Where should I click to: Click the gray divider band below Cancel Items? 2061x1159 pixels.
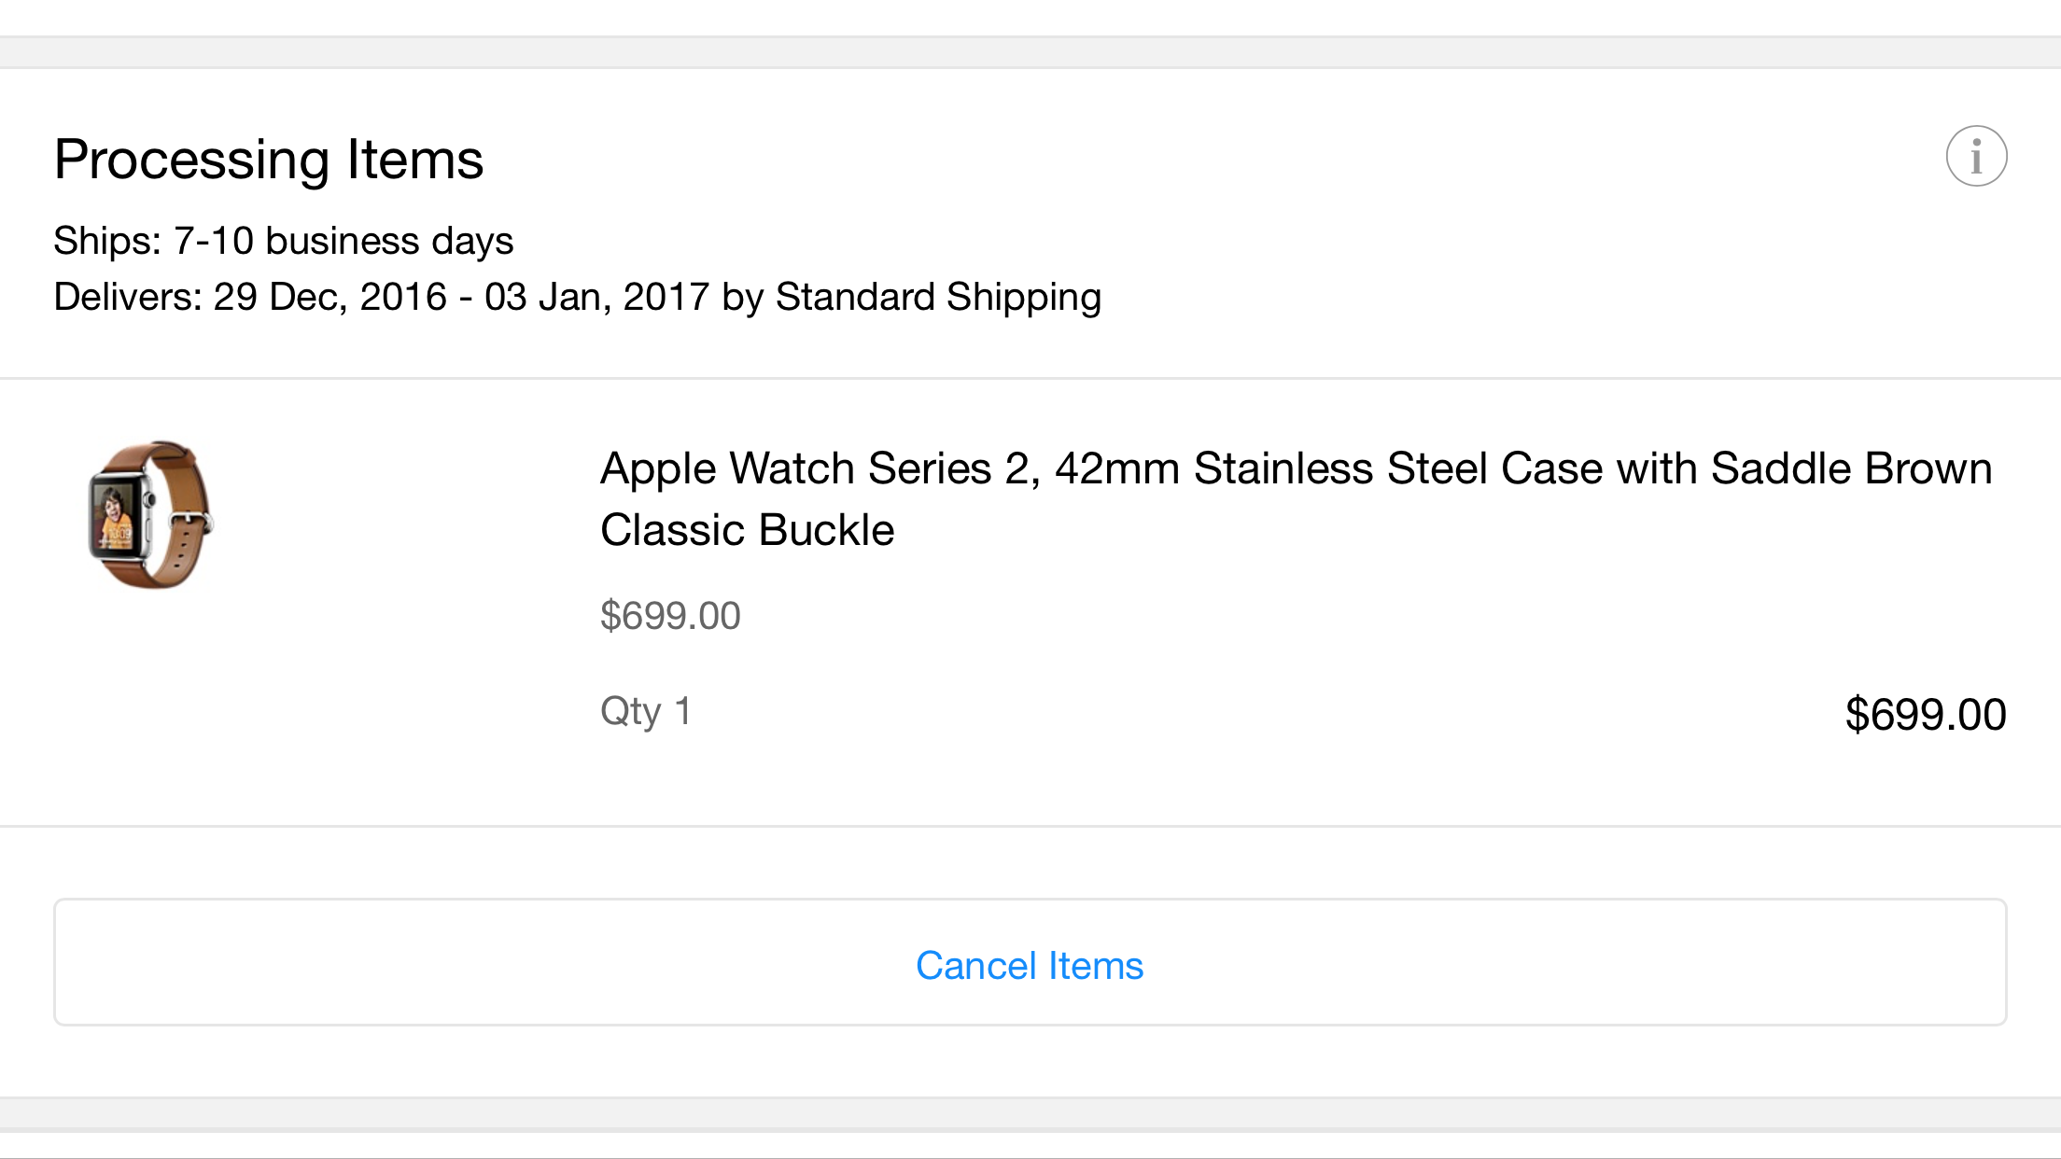pyautogui.click(x=1030, y=1113)
